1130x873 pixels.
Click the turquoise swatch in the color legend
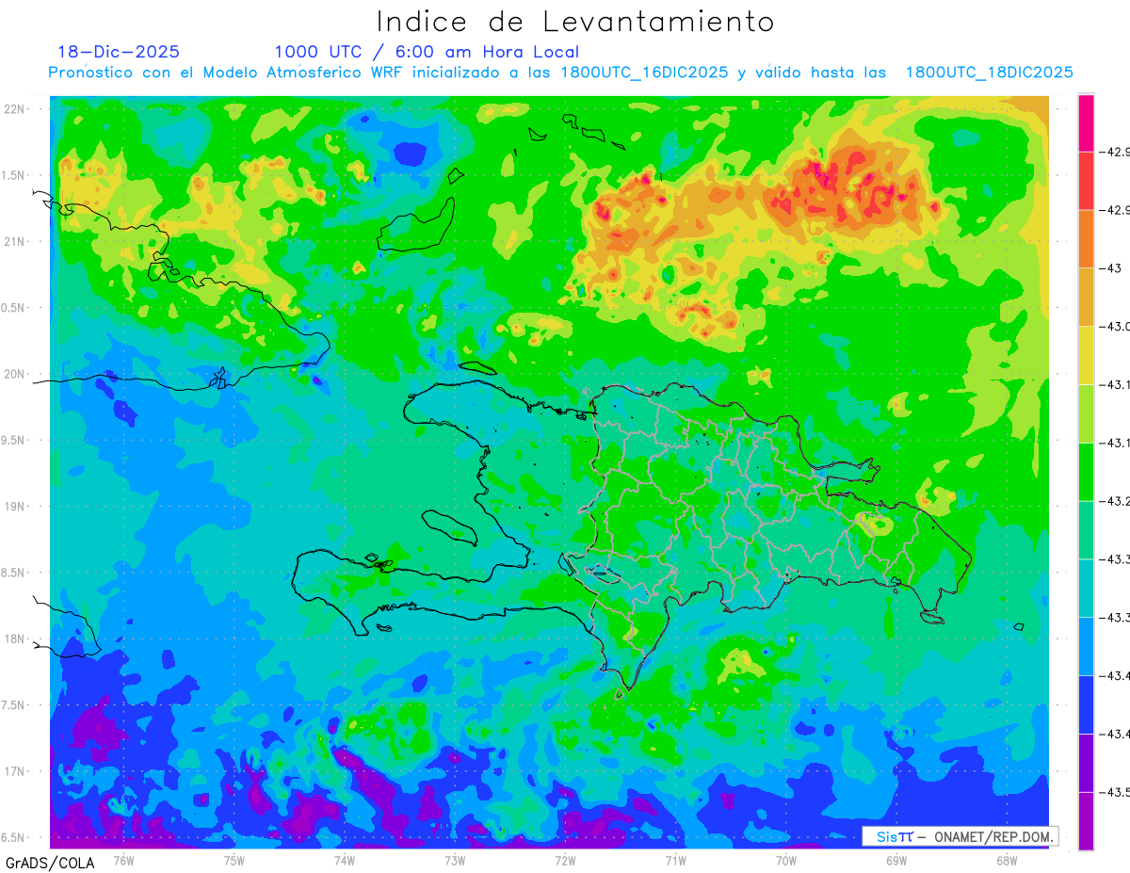click(x=1086, y=589)
